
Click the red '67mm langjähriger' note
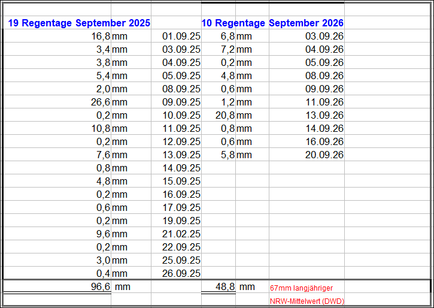[x=302, y=288]
